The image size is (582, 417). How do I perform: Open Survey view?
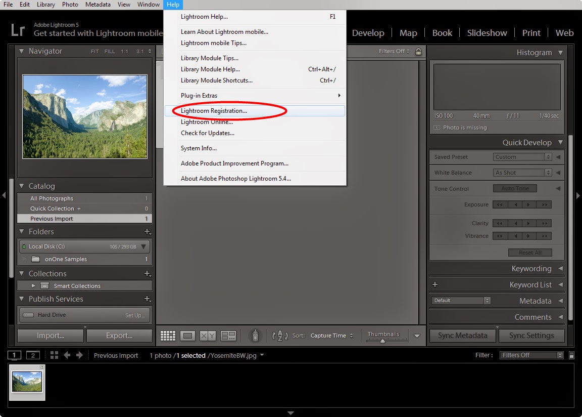point(228,335)
